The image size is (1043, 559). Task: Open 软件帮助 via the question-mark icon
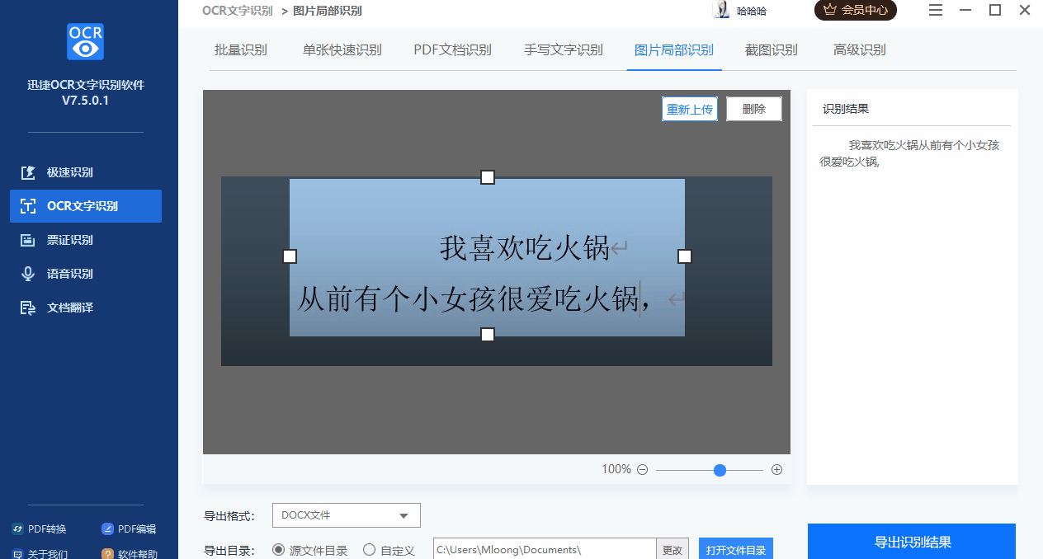(132, 553)
